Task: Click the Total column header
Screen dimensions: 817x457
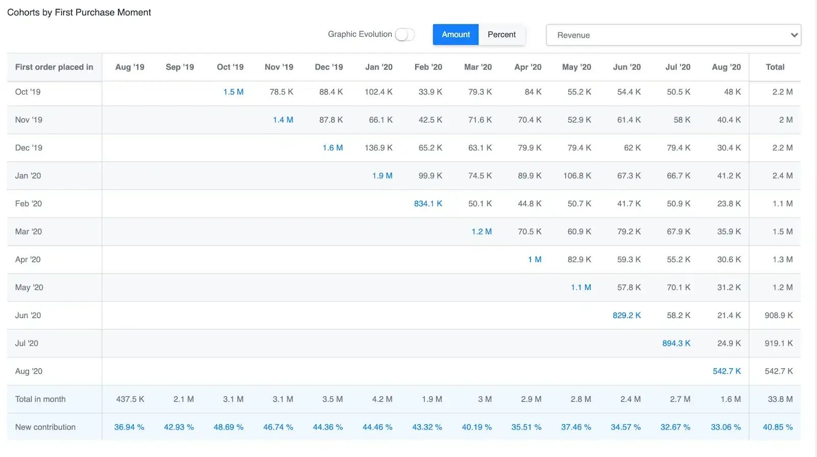Action: pos(775,67)
